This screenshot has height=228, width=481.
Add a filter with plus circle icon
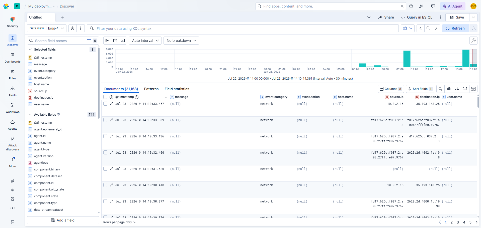[72, 28]
